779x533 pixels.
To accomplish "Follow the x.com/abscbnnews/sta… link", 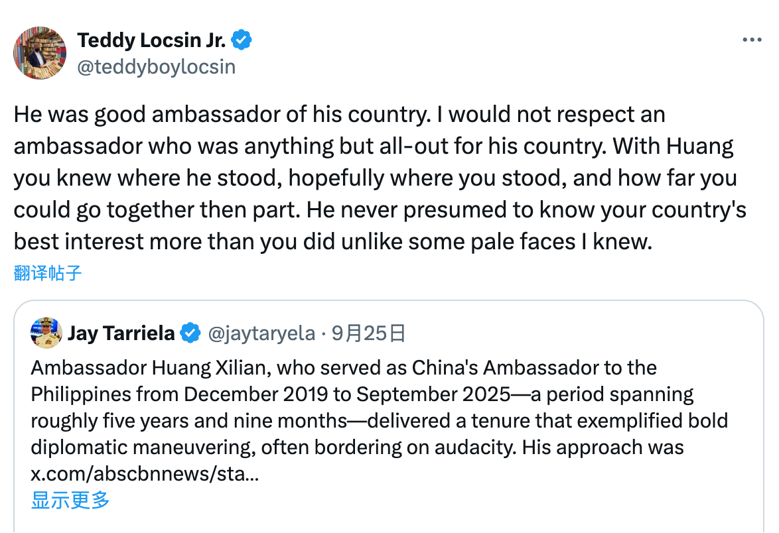I will [x=145, y=474].
